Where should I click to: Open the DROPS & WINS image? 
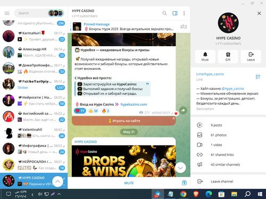[x=124, y=161]
